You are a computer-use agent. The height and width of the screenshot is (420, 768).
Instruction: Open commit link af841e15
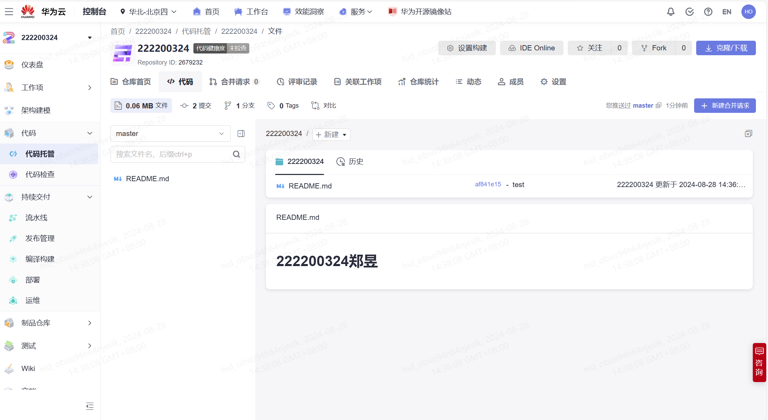[488, 184]
